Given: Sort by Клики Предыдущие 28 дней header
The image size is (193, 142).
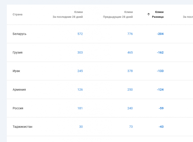Looking at the screenshot, I should click(x=118, y=14).
